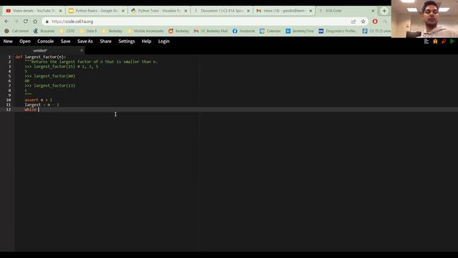
Task: Click Login in the menu bar
Action: [164, 42]
